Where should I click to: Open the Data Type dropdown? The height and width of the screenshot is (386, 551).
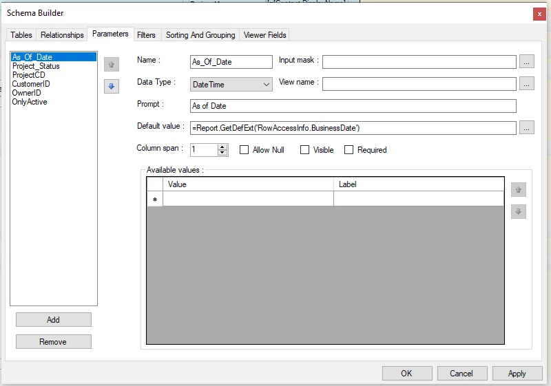[231, 85]
